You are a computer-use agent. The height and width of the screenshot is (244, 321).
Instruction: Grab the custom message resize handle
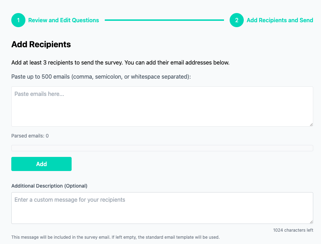click(x=311, y=221)
